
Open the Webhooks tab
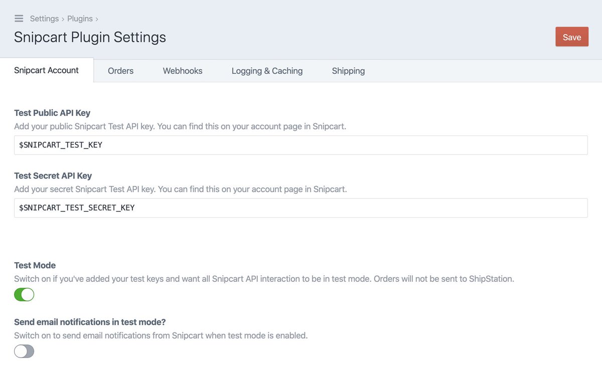coord(183,71)
